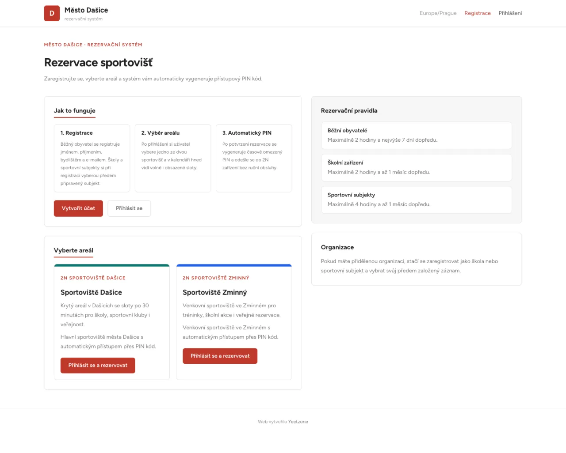Open the Yeetzone footer link
The width and height of the screenshot is (566, 453).
[x=298, y=422]
